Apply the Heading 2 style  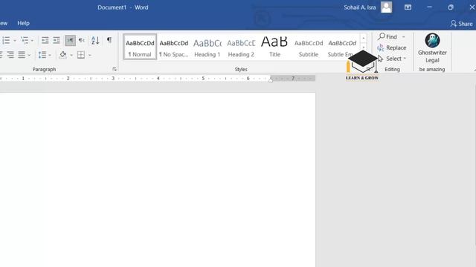coord(241,47)
